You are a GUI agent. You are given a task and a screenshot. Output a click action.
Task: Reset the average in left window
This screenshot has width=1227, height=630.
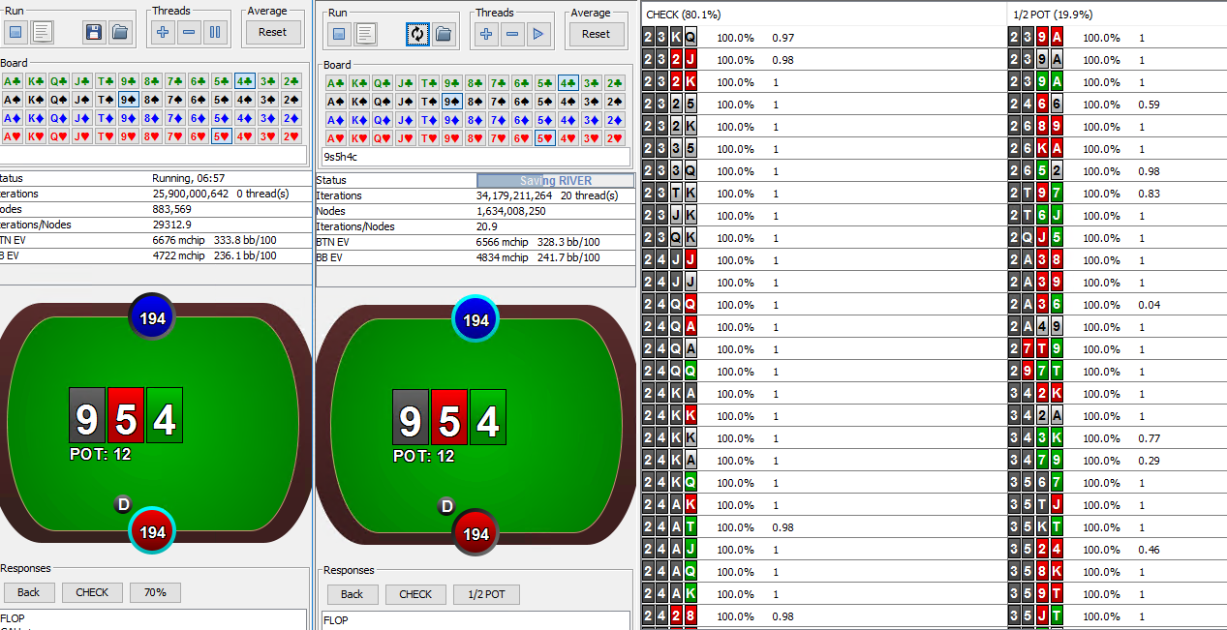[272, 32]
